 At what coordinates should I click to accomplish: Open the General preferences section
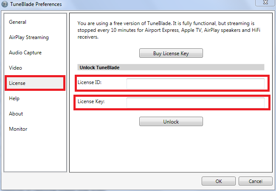[x=17, y=22]
